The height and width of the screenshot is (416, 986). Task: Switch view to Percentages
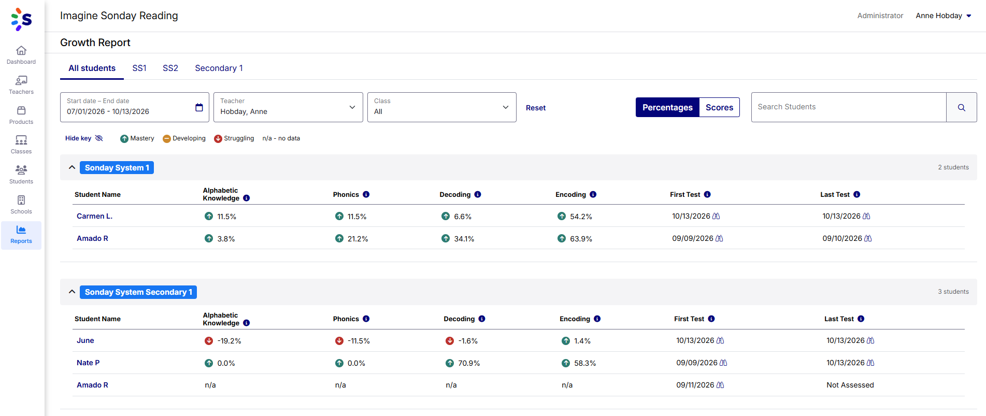667,107
